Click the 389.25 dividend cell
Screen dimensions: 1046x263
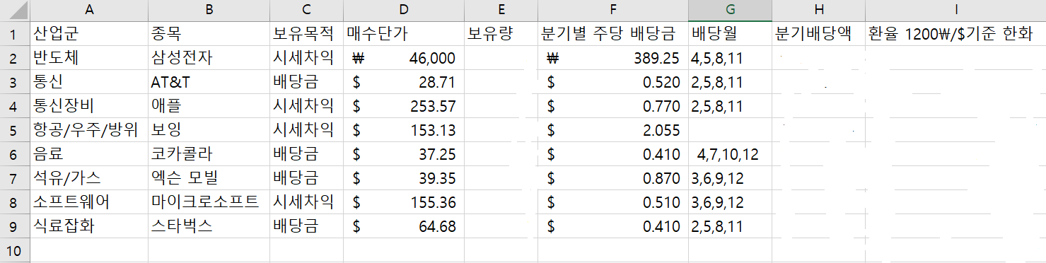(612, 57)
